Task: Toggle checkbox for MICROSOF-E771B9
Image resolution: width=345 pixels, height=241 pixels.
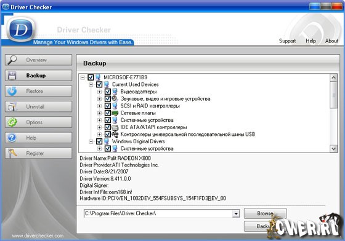Action: pyautogui.click(x=91, y=77)
